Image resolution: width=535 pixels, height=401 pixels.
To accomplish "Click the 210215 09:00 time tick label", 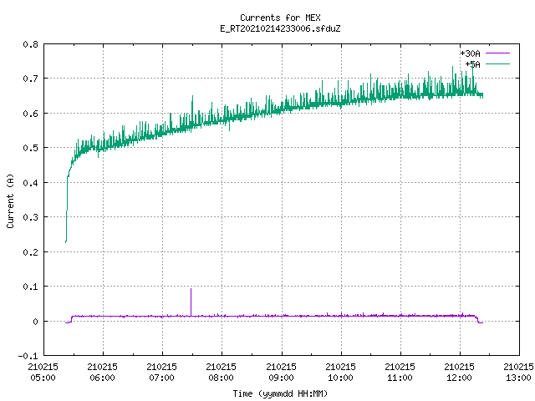I will pos(281,373).
